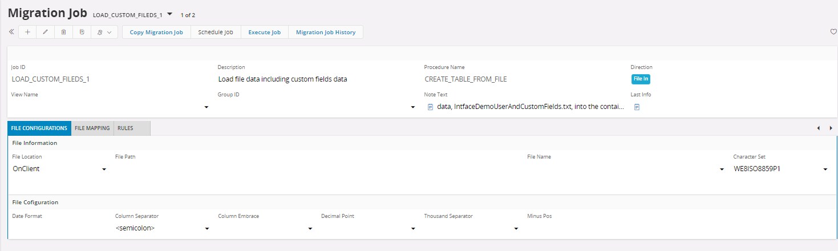Click the heart favorite icon
This screenshot has height=251, width=838.
pos(833,32)
